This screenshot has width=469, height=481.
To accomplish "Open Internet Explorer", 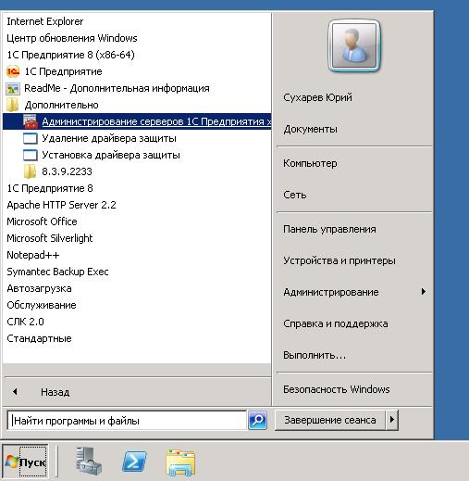I will point(45,21).
